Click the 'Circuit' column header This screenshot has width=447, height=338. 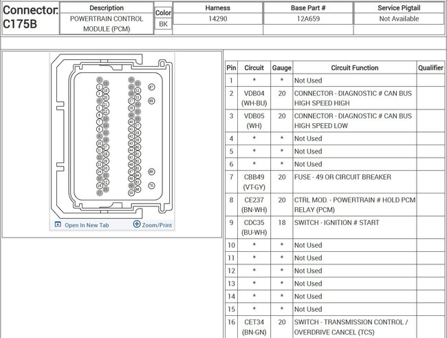(254, 67)
